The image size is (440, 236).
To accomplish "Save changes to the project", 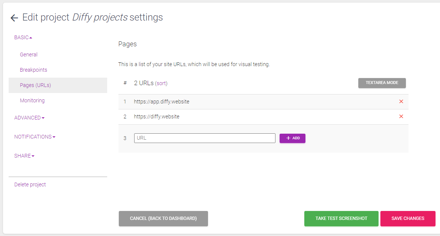I will pos(408,218).
